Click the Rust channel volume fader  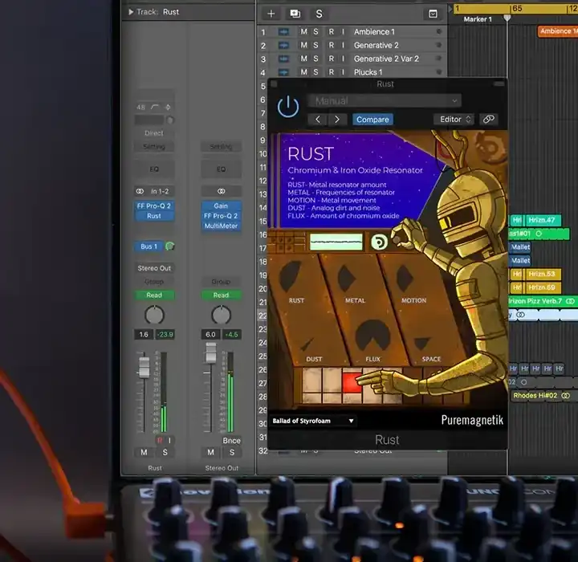(x=144, y=367)
